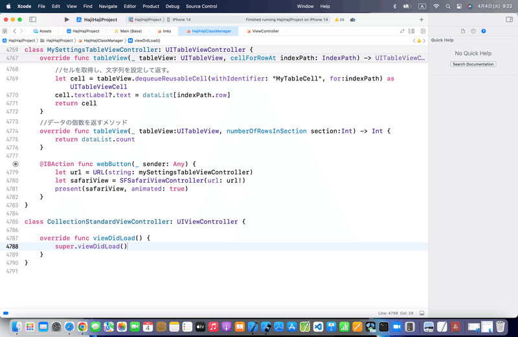Open the Xcode menu
Screen dimensions: 518x337
point(24,6)
